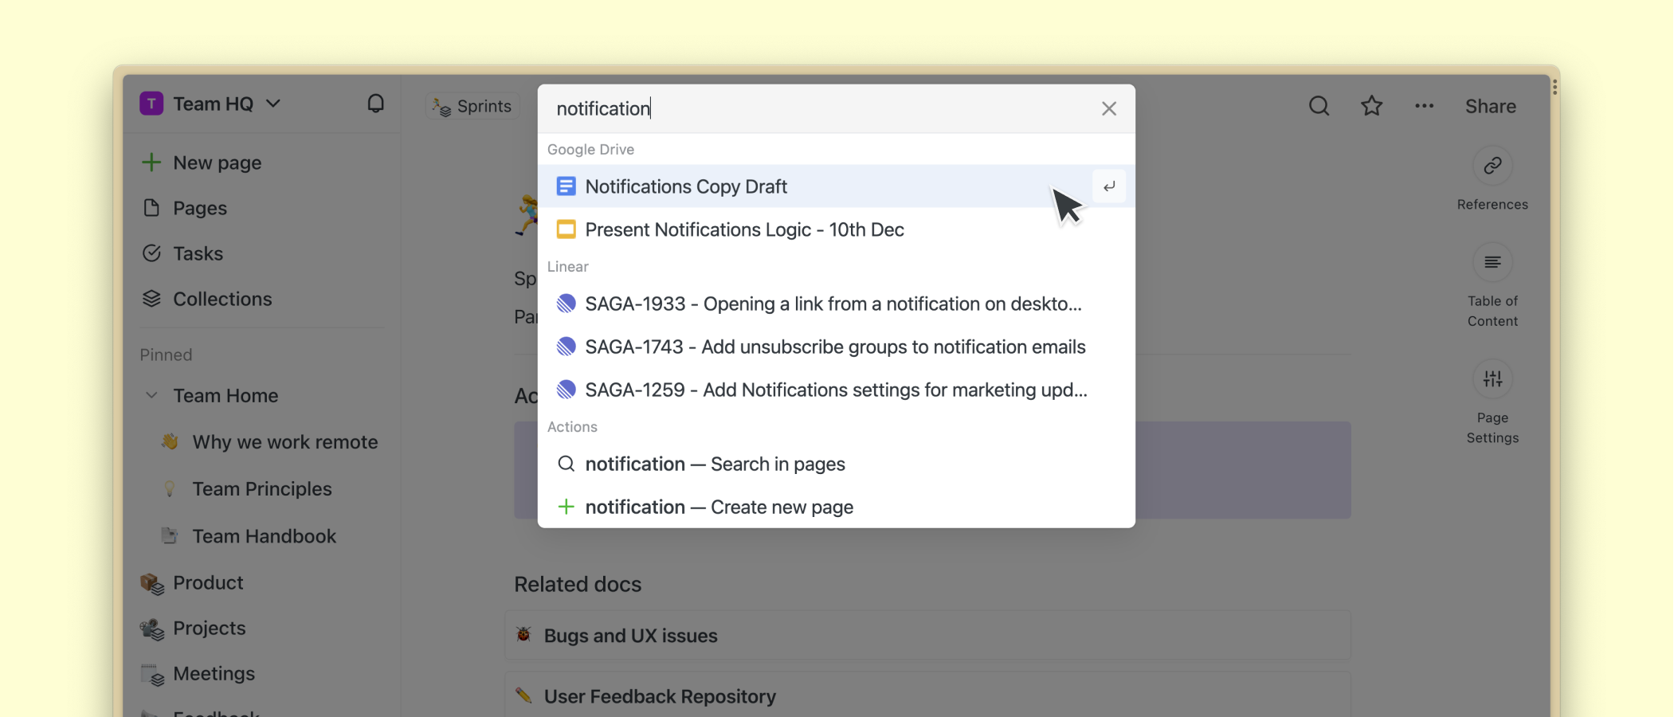Run notification Search in pages action
This screenshot has width=1674, height=717.
click(x=715, y=464)
